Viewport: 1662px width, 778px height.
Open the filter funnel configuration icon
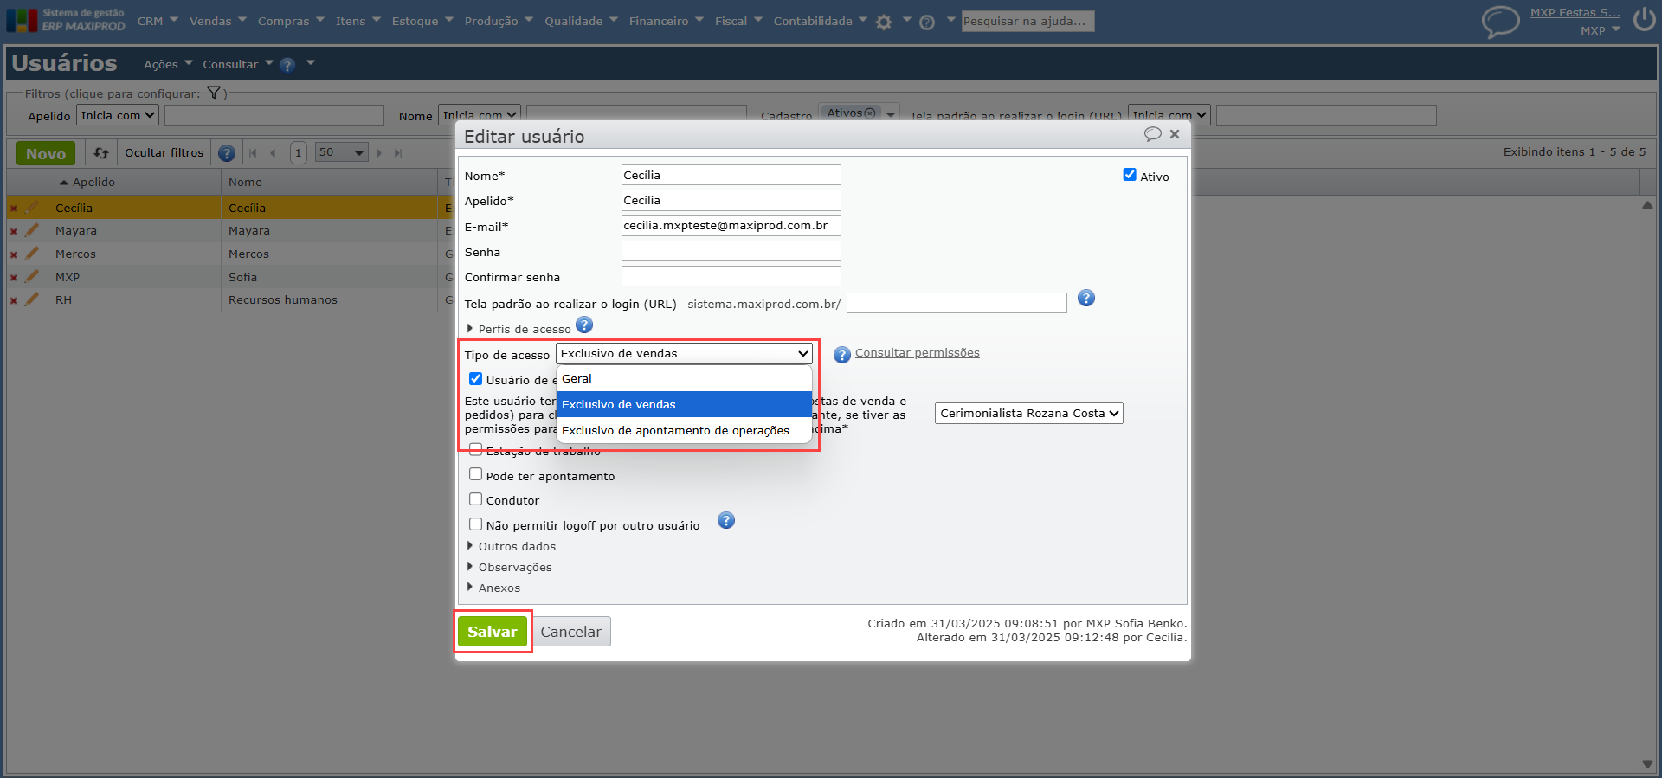[214, 93]
